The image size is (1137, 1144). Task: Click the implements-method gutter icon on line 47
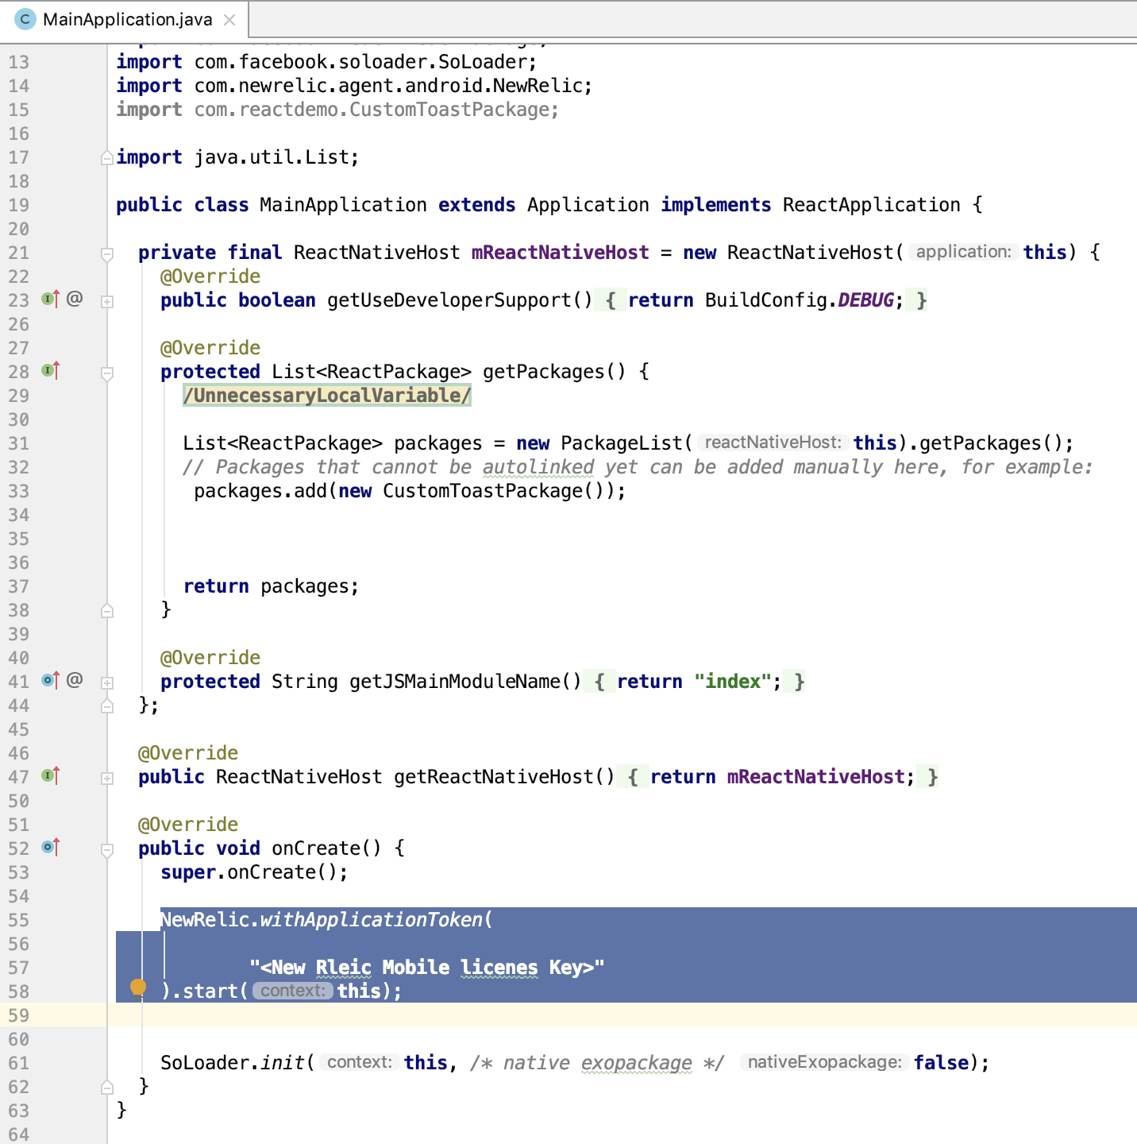pos(51,776)
